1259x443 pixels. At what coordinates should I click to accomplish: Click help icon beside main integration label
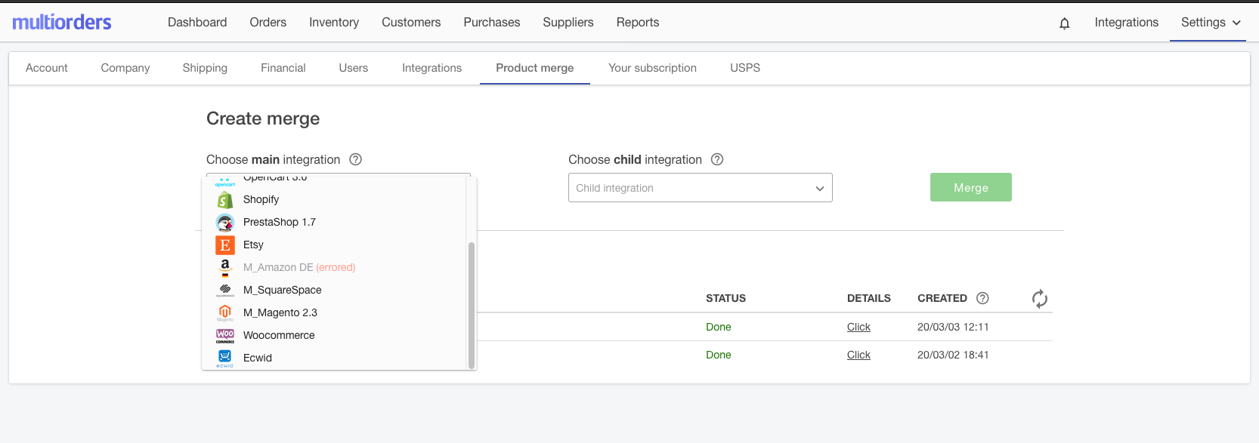[x=355, y=160]
